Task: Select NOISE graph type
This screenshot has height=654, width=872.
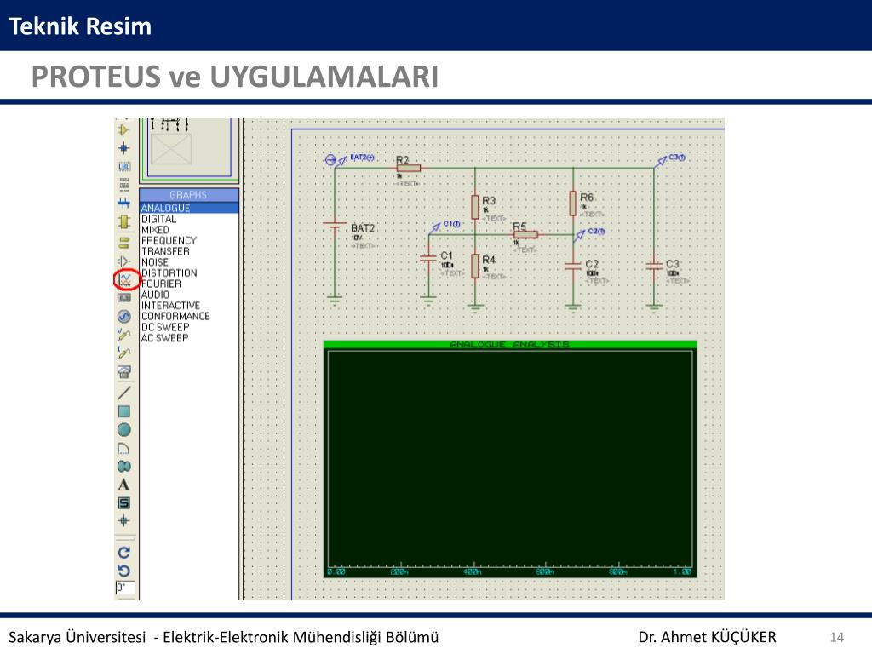Action: tap(155, 262)
